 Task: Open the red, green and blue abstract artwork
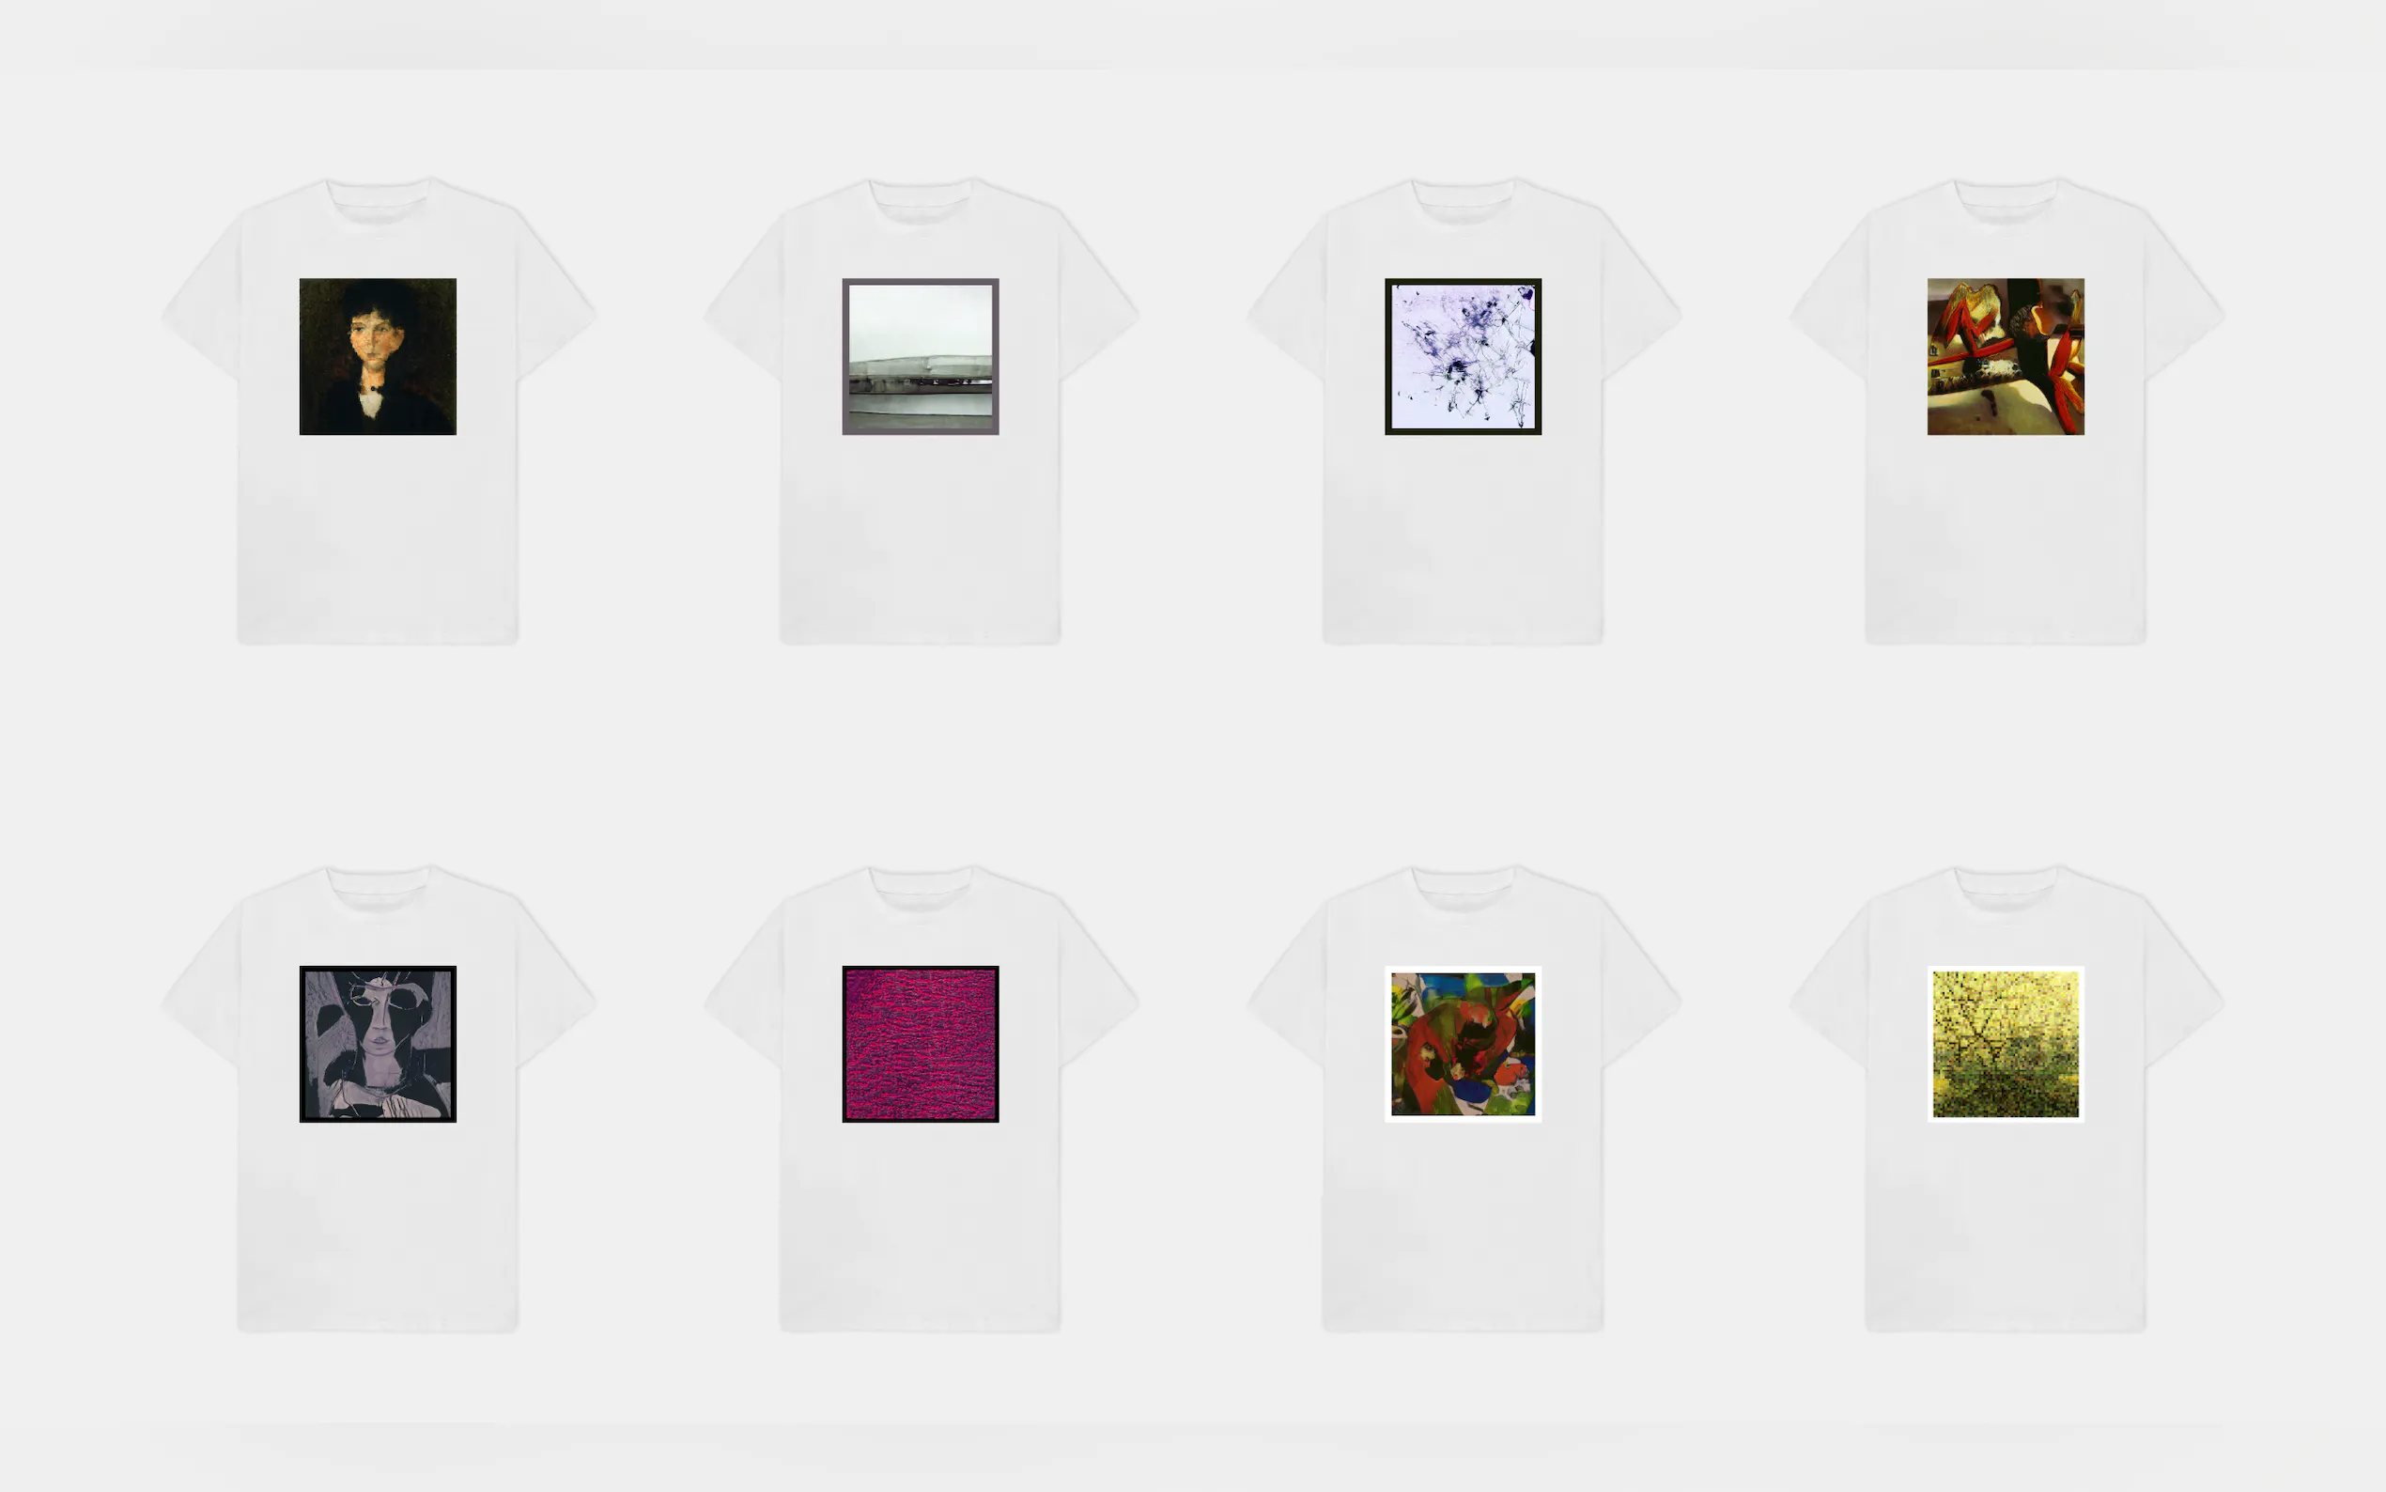point(1463,1044)
